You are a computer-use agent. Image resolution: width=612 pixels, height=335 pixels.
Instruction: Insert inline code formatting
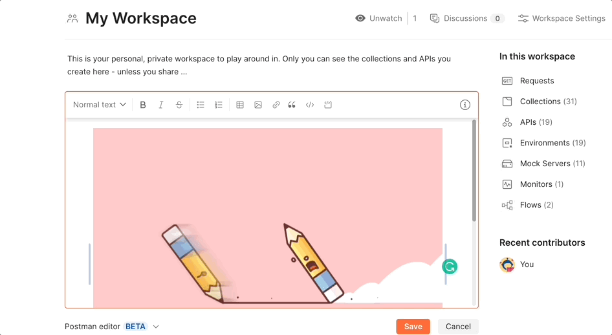310,105
